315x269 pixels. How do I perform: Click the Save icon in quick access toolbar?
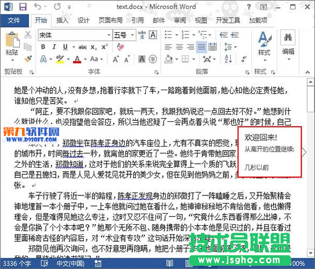23,7
